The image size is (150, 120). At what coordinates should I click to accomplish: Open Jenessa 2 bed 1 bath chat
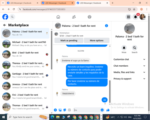click(x=25, y=86)
